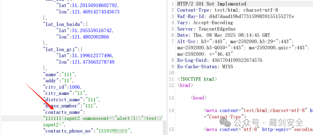Select the meta content utf-8 line 15
The width and height of the screenshot is (313, 135).
258,130
